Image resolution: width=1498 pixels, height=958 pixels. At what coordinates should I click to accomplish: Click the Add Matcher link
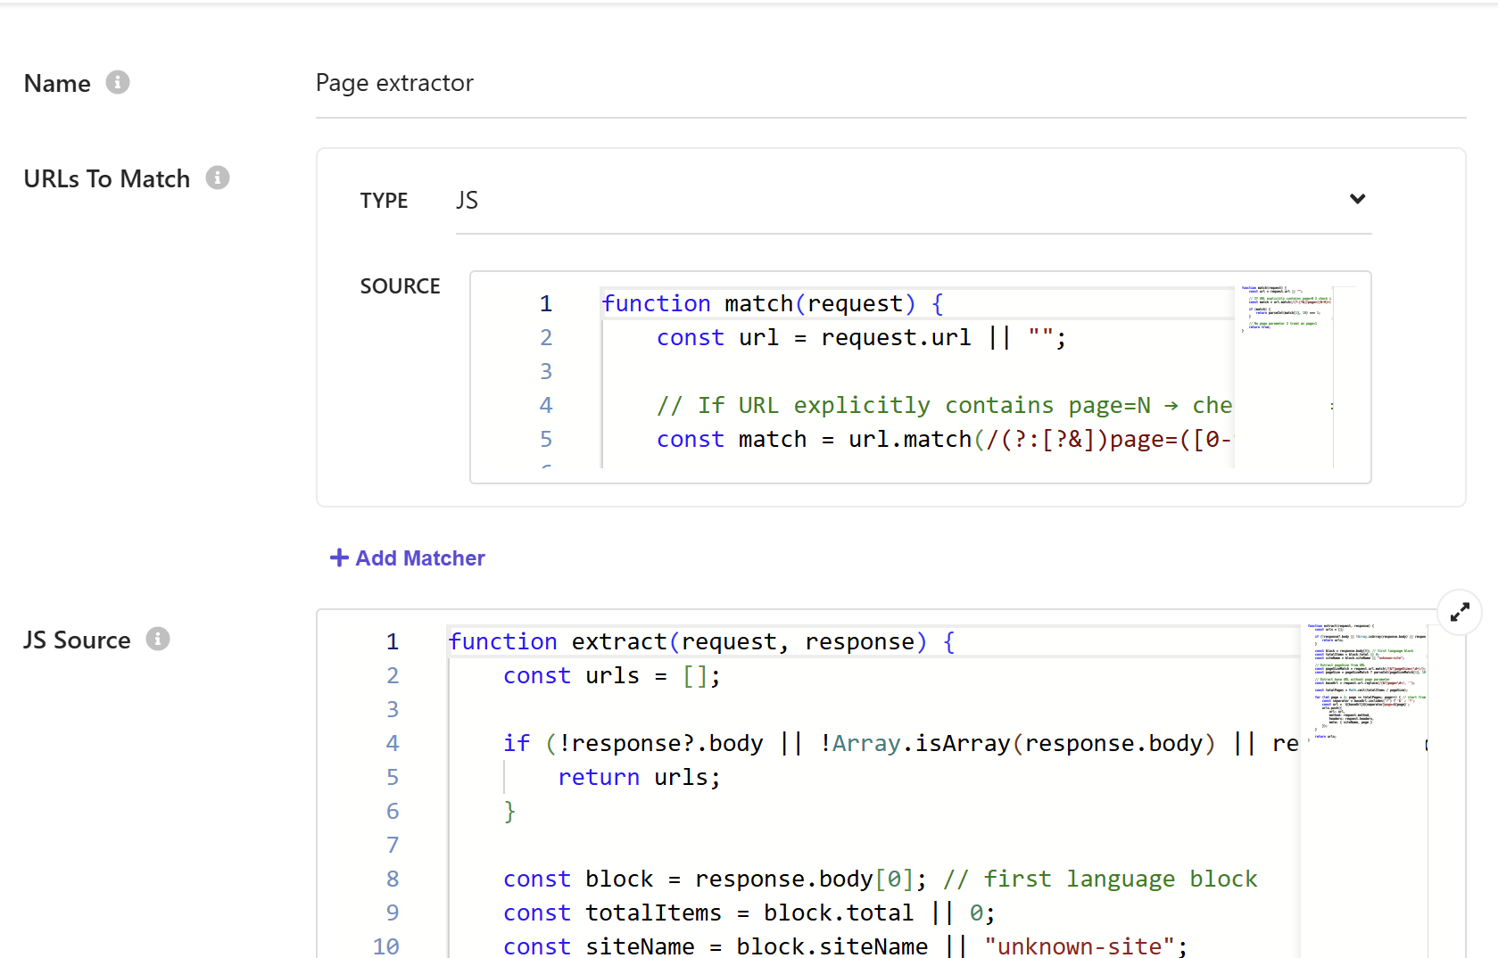tap(419, 557)
